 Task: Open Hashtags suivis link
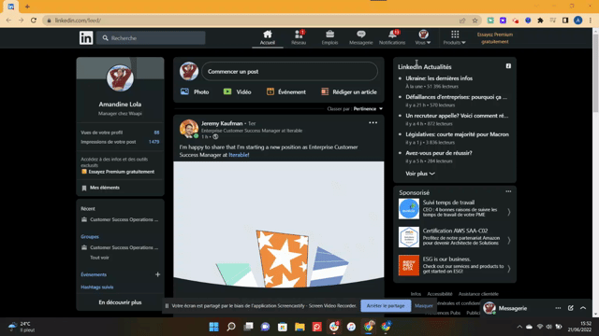click(97, 287)
